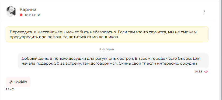Click the red offline status dot
Viewport: 222px width, 100px height.
(x=21, y=15)
